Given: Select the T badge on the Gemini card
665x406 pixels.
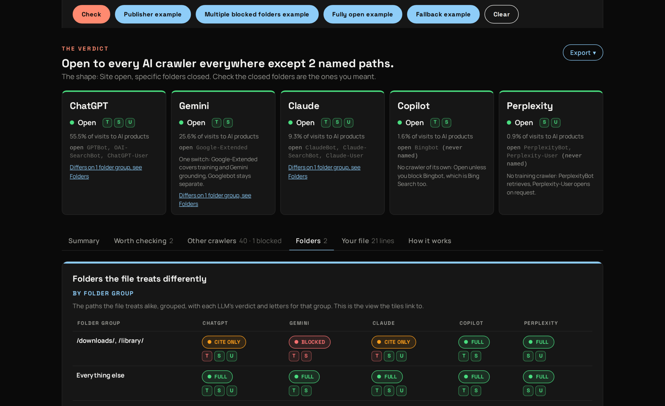Looking at the screenshot, I should coord(216,123).
